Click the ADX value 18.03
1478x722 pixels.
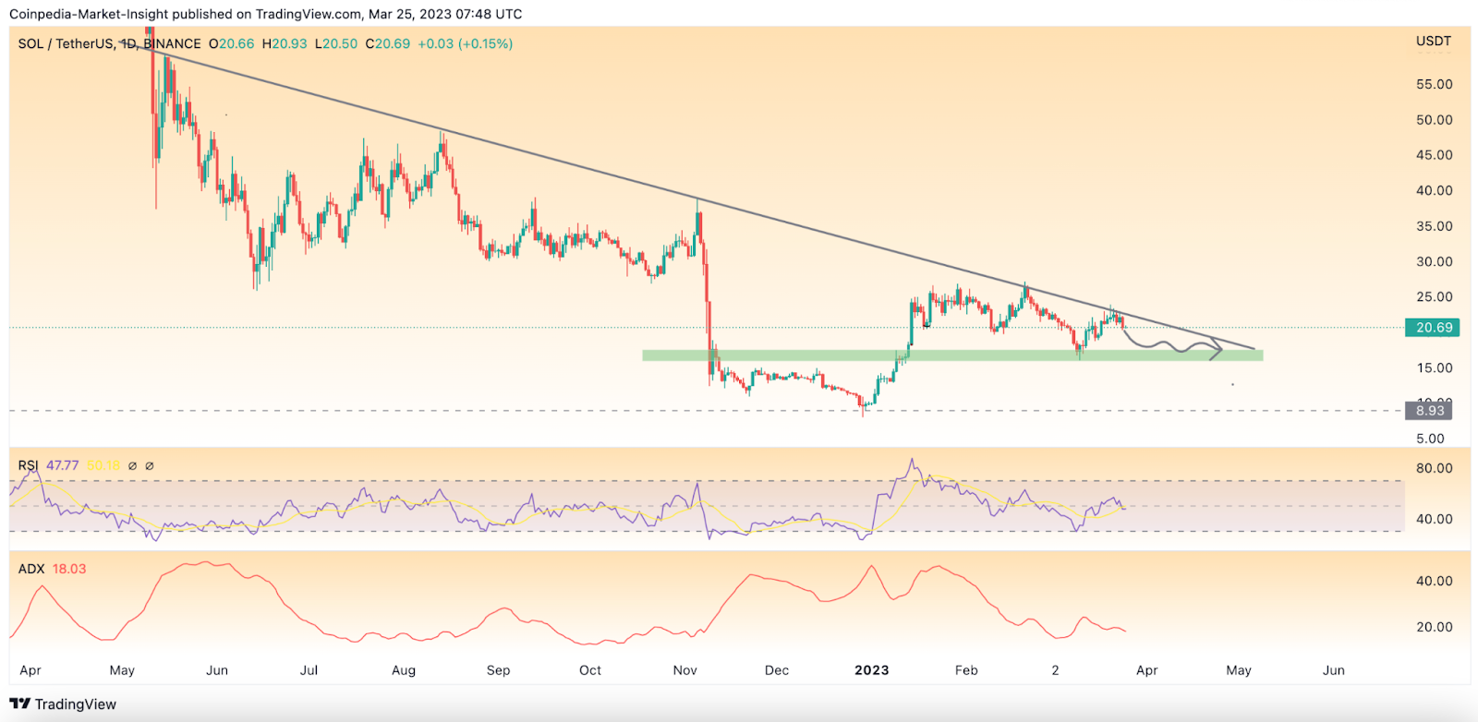pos(69,569)
